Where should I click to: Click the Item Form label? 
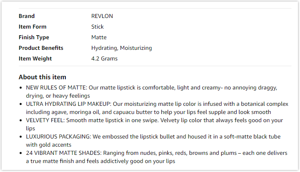pos(33,27)
